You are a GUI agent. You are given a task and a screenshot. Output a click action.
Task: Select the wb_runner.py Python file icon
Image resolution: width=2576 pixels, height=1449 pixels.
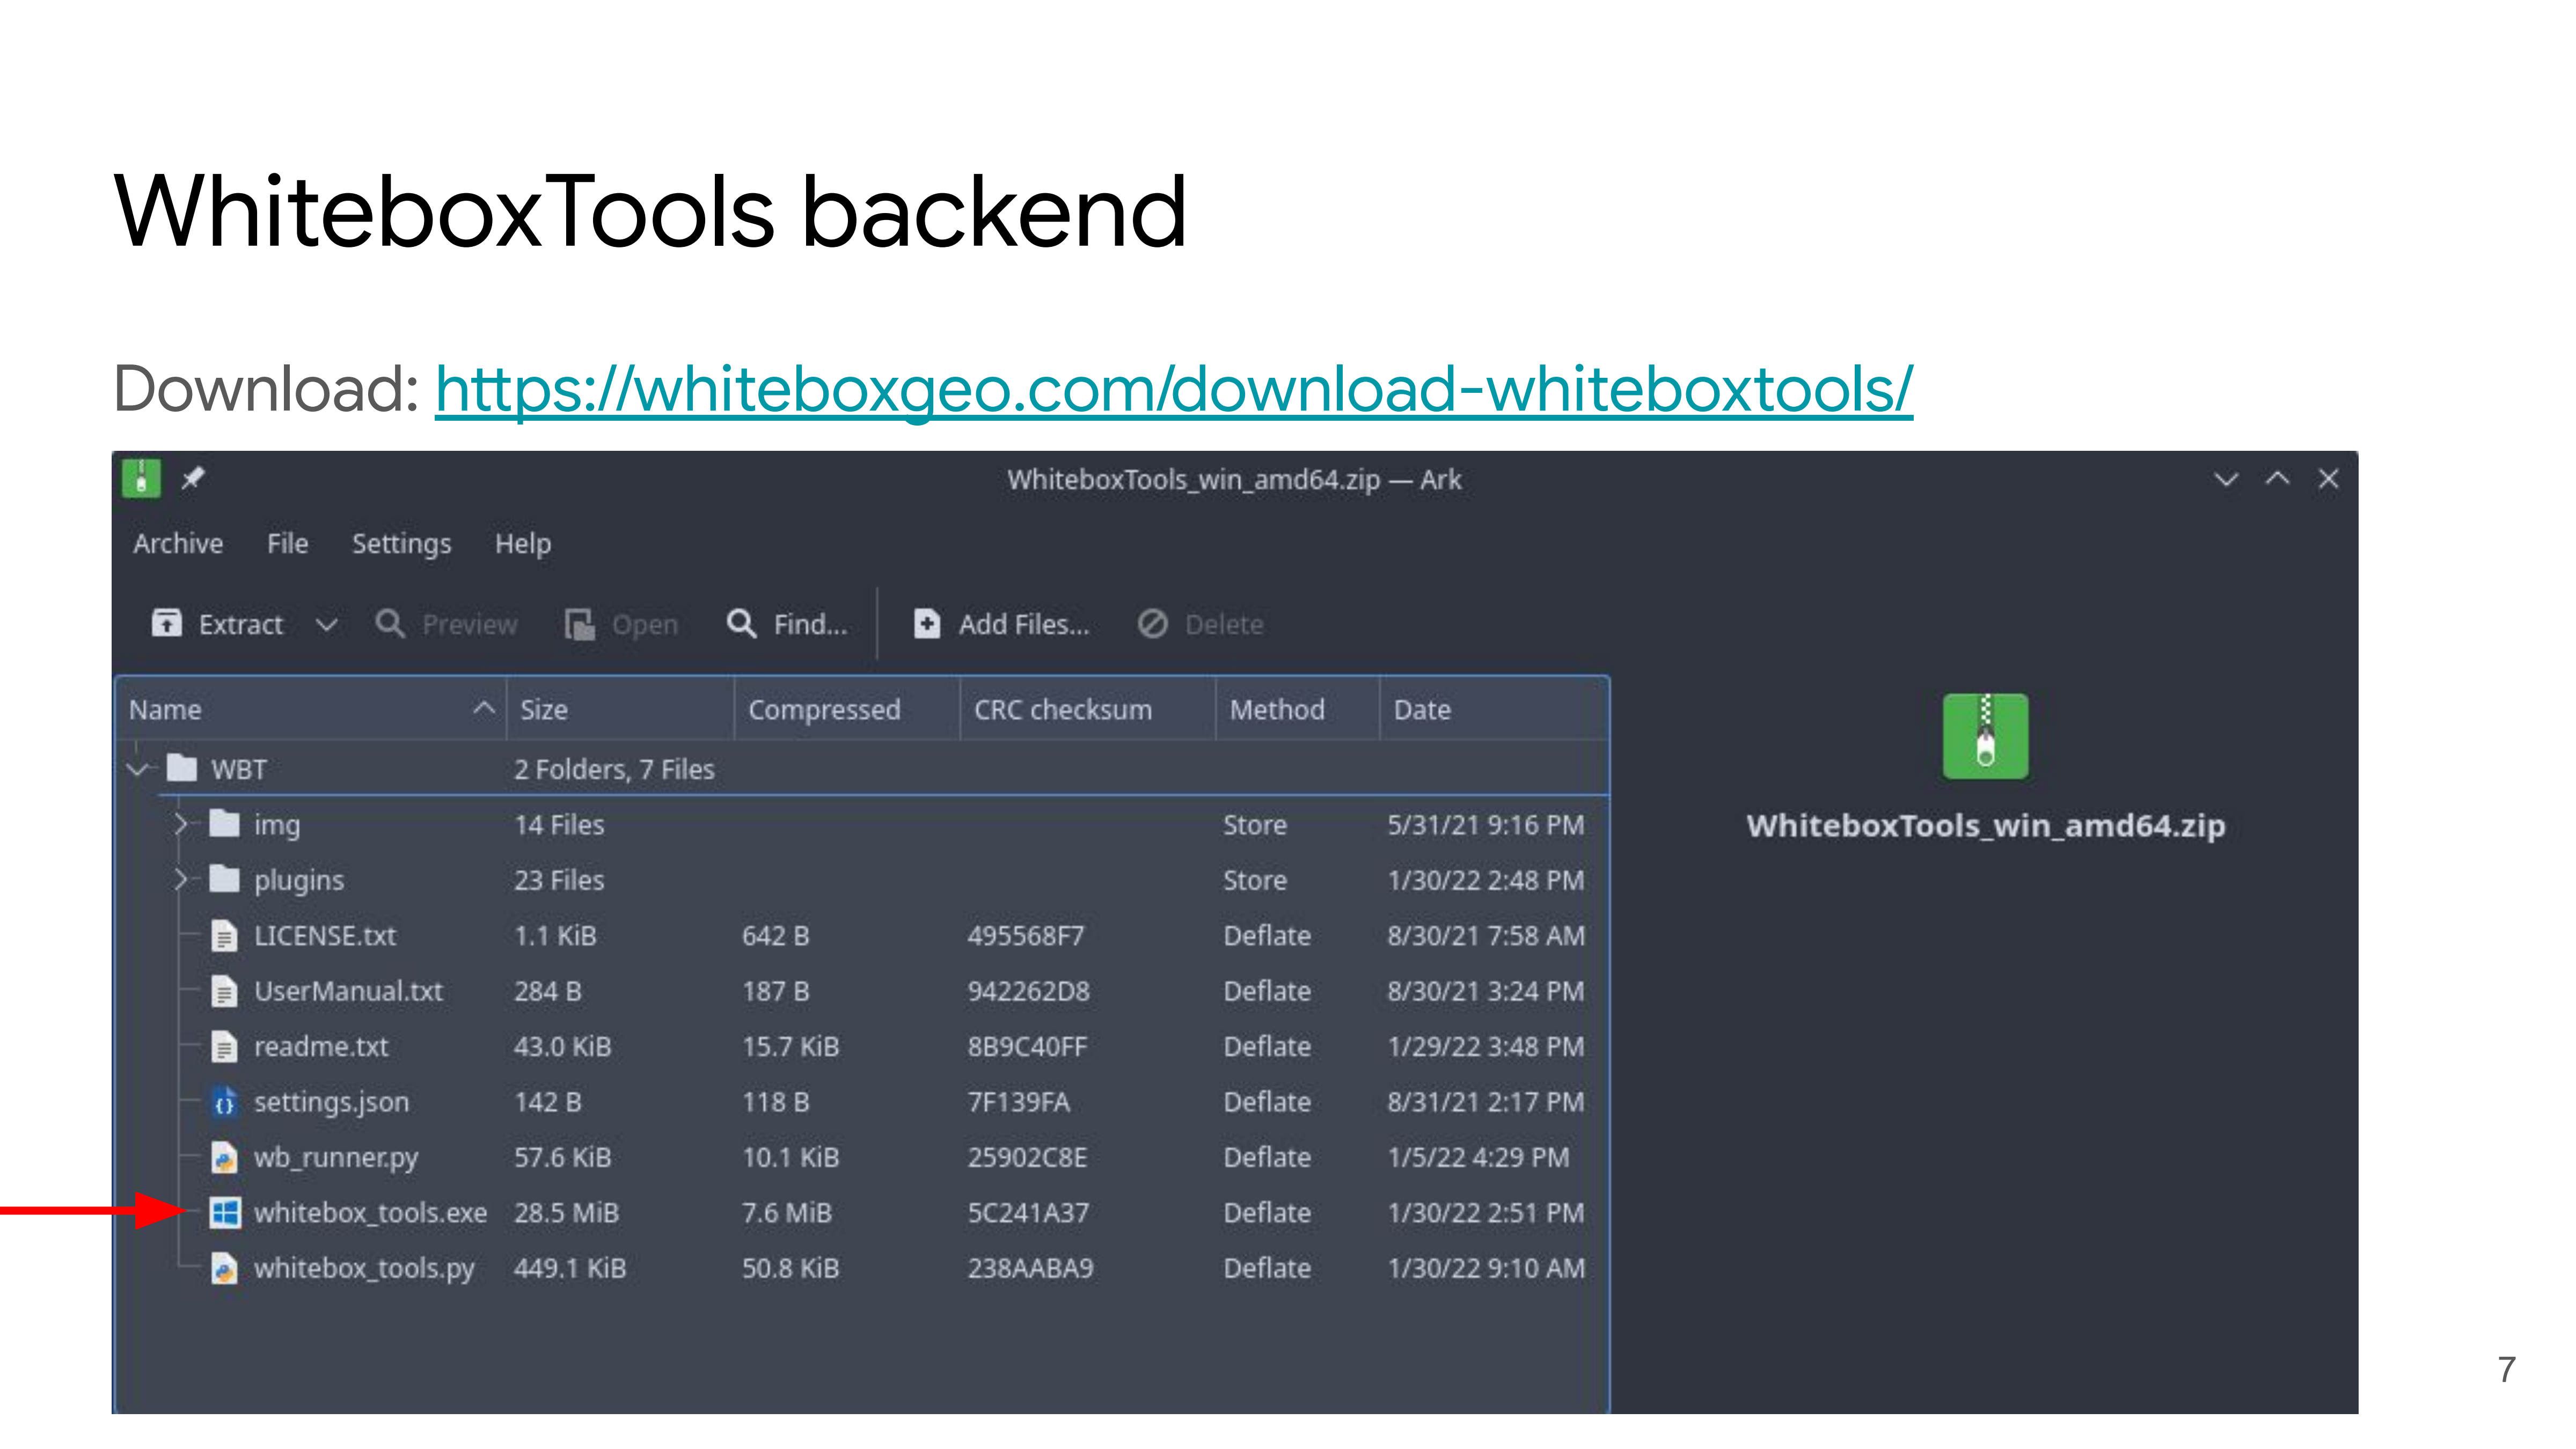coord(225,1158)
